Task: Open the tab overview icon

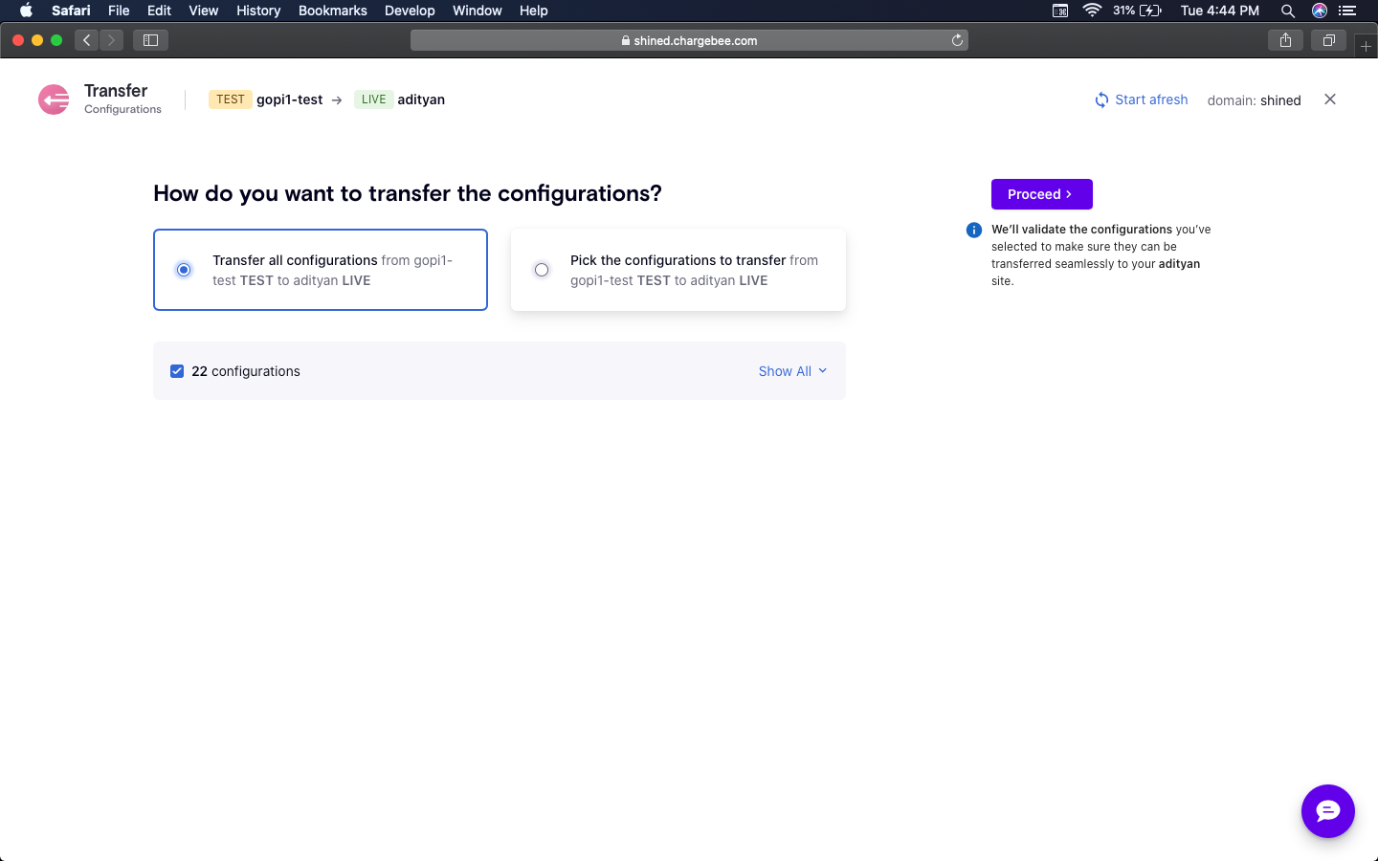Action: 1328,39
